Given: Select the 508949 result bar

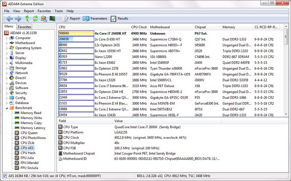Looking at the screenshot, I should [x=76, y=33].
